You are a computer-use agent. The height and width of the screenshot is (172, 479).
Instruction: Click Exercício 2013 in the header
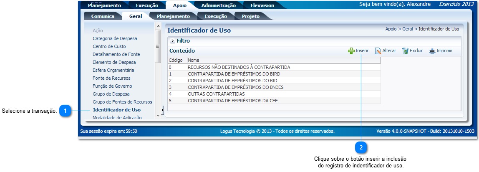pos(456,4)
